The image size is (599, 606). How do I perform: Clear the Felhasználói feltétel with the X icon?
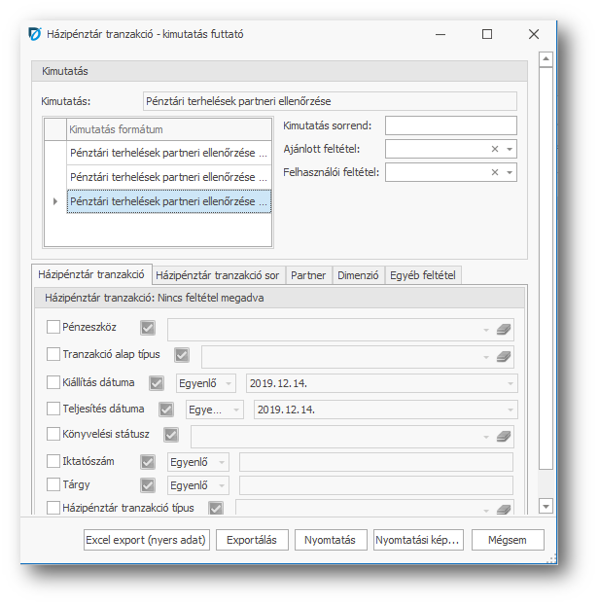[x=495, y=172]
